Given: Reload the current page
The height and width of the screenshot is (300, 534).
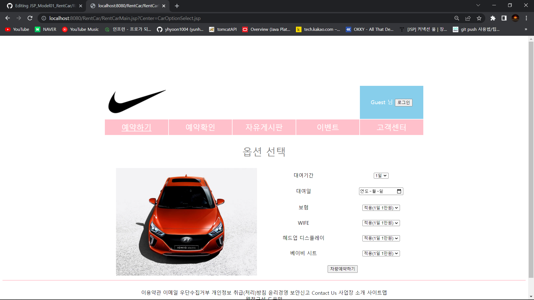Looking at the screenshot, I should pyautogui.click(x=30, y=18).
